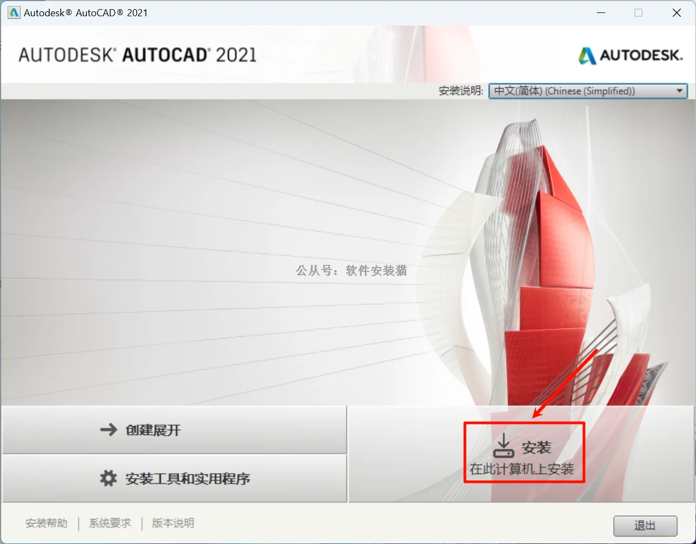Click the dropdown arrow of the language selector

pos(680,91)
